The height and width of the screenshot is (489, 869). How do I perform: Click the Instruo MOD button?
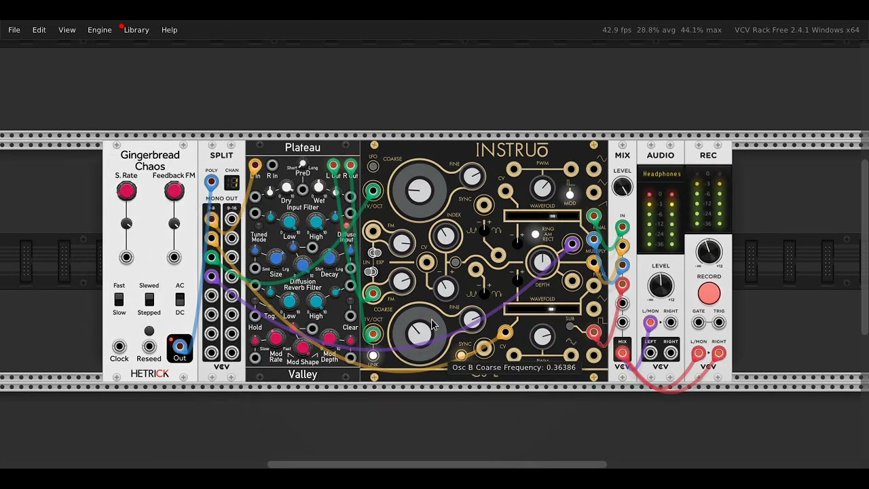click(x=570, y=195)
